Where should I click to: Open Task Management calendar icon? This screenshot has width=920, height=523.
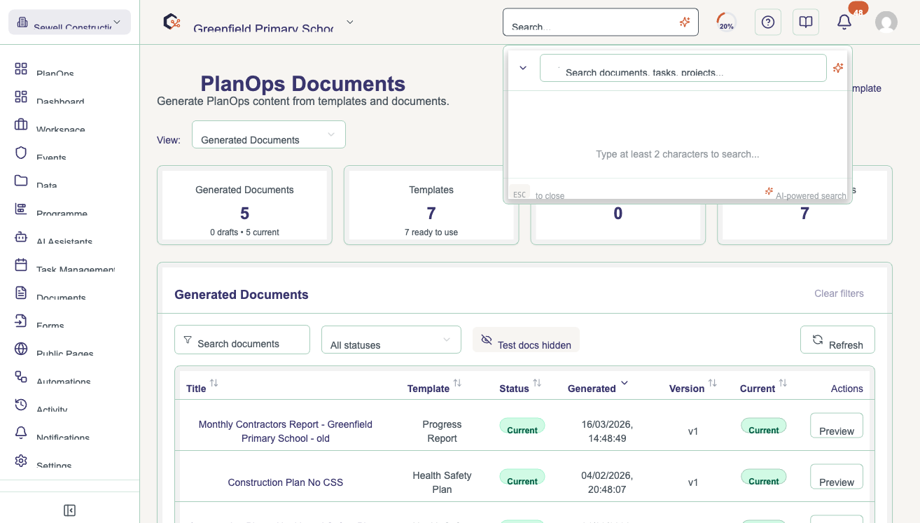[21, 265]
